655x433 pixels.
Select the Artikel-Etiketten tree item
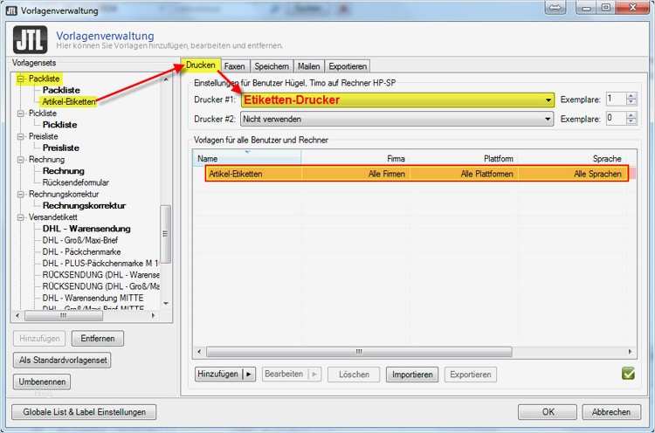point(69,102)
